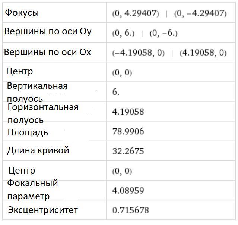
Task: Click the Длина кривой label
Action: tap(38, 150)
